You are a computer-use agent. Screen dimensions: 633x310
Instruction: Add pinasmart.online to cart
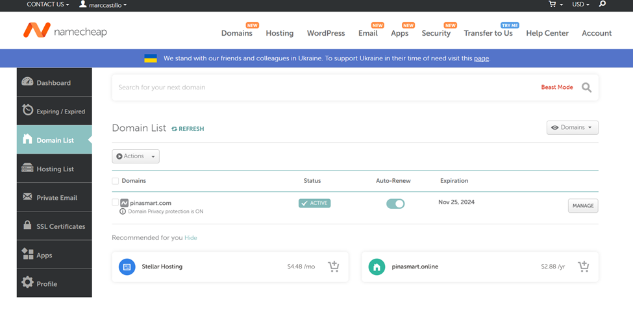click(584, 267)
